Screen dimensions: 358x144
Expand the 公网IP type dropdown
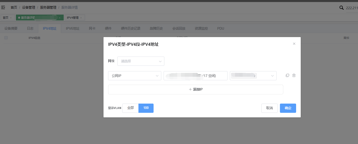135,76
